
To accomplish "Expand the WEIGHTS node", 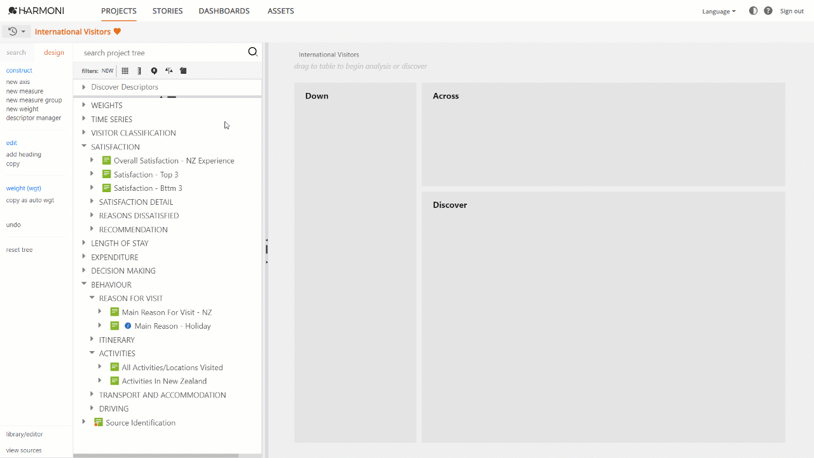I will pyautogui.click(x=83, y=105).
